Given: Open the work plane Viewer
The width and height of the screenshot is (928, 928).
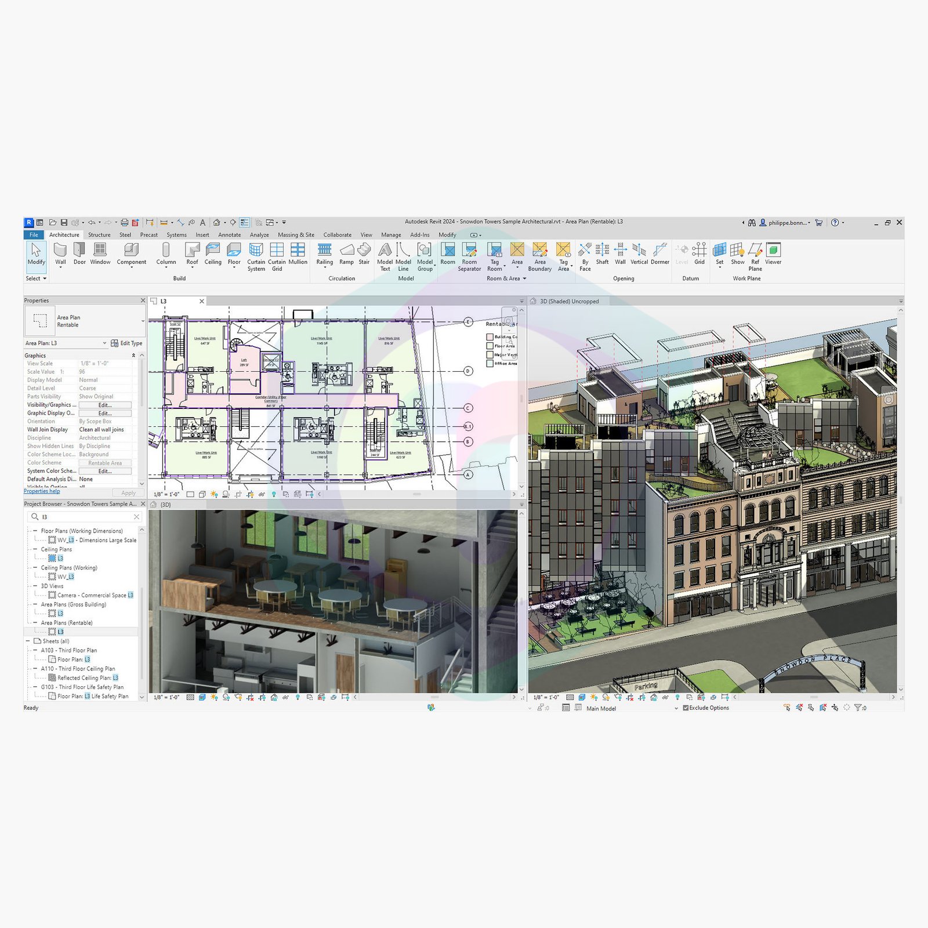Looking at the screenshot, I should coord(773,255).
